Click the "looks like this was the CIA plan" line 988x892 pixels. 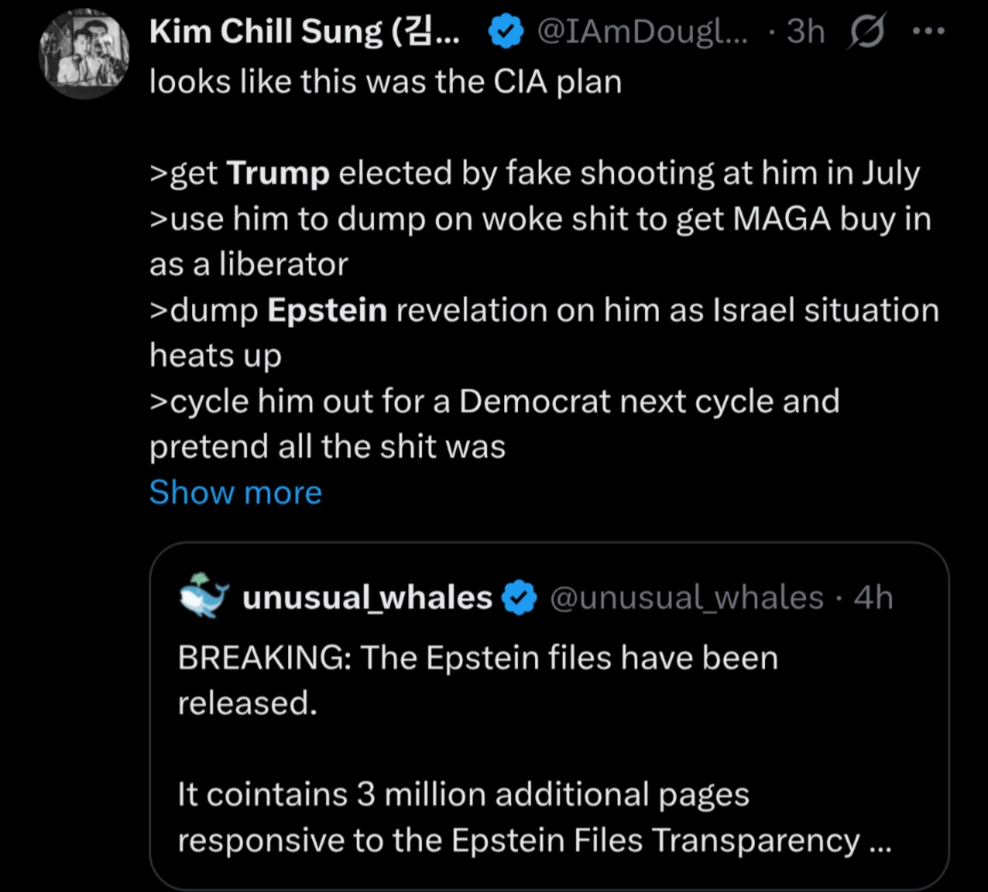pyautogui.click(x=385, y=82)
